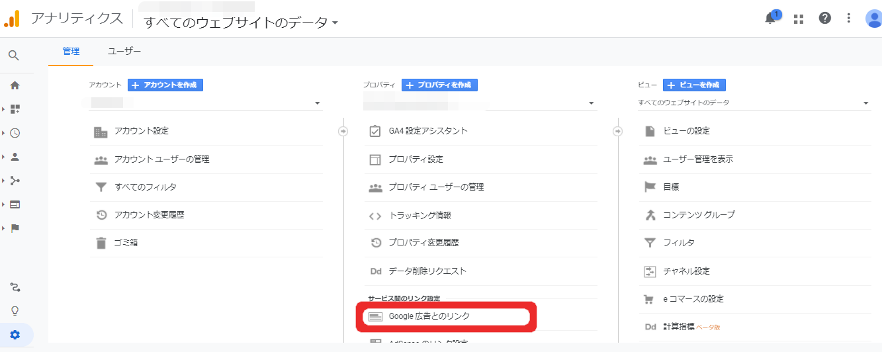Click the アカウントを作成 button
The height and width of the screenshot is (352, 882).
[165, 85]
